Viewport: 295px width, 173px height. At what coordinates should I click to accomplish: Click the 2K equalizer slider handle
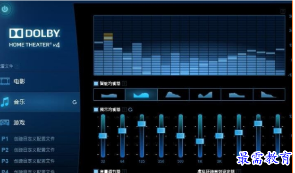click(219, 136)
